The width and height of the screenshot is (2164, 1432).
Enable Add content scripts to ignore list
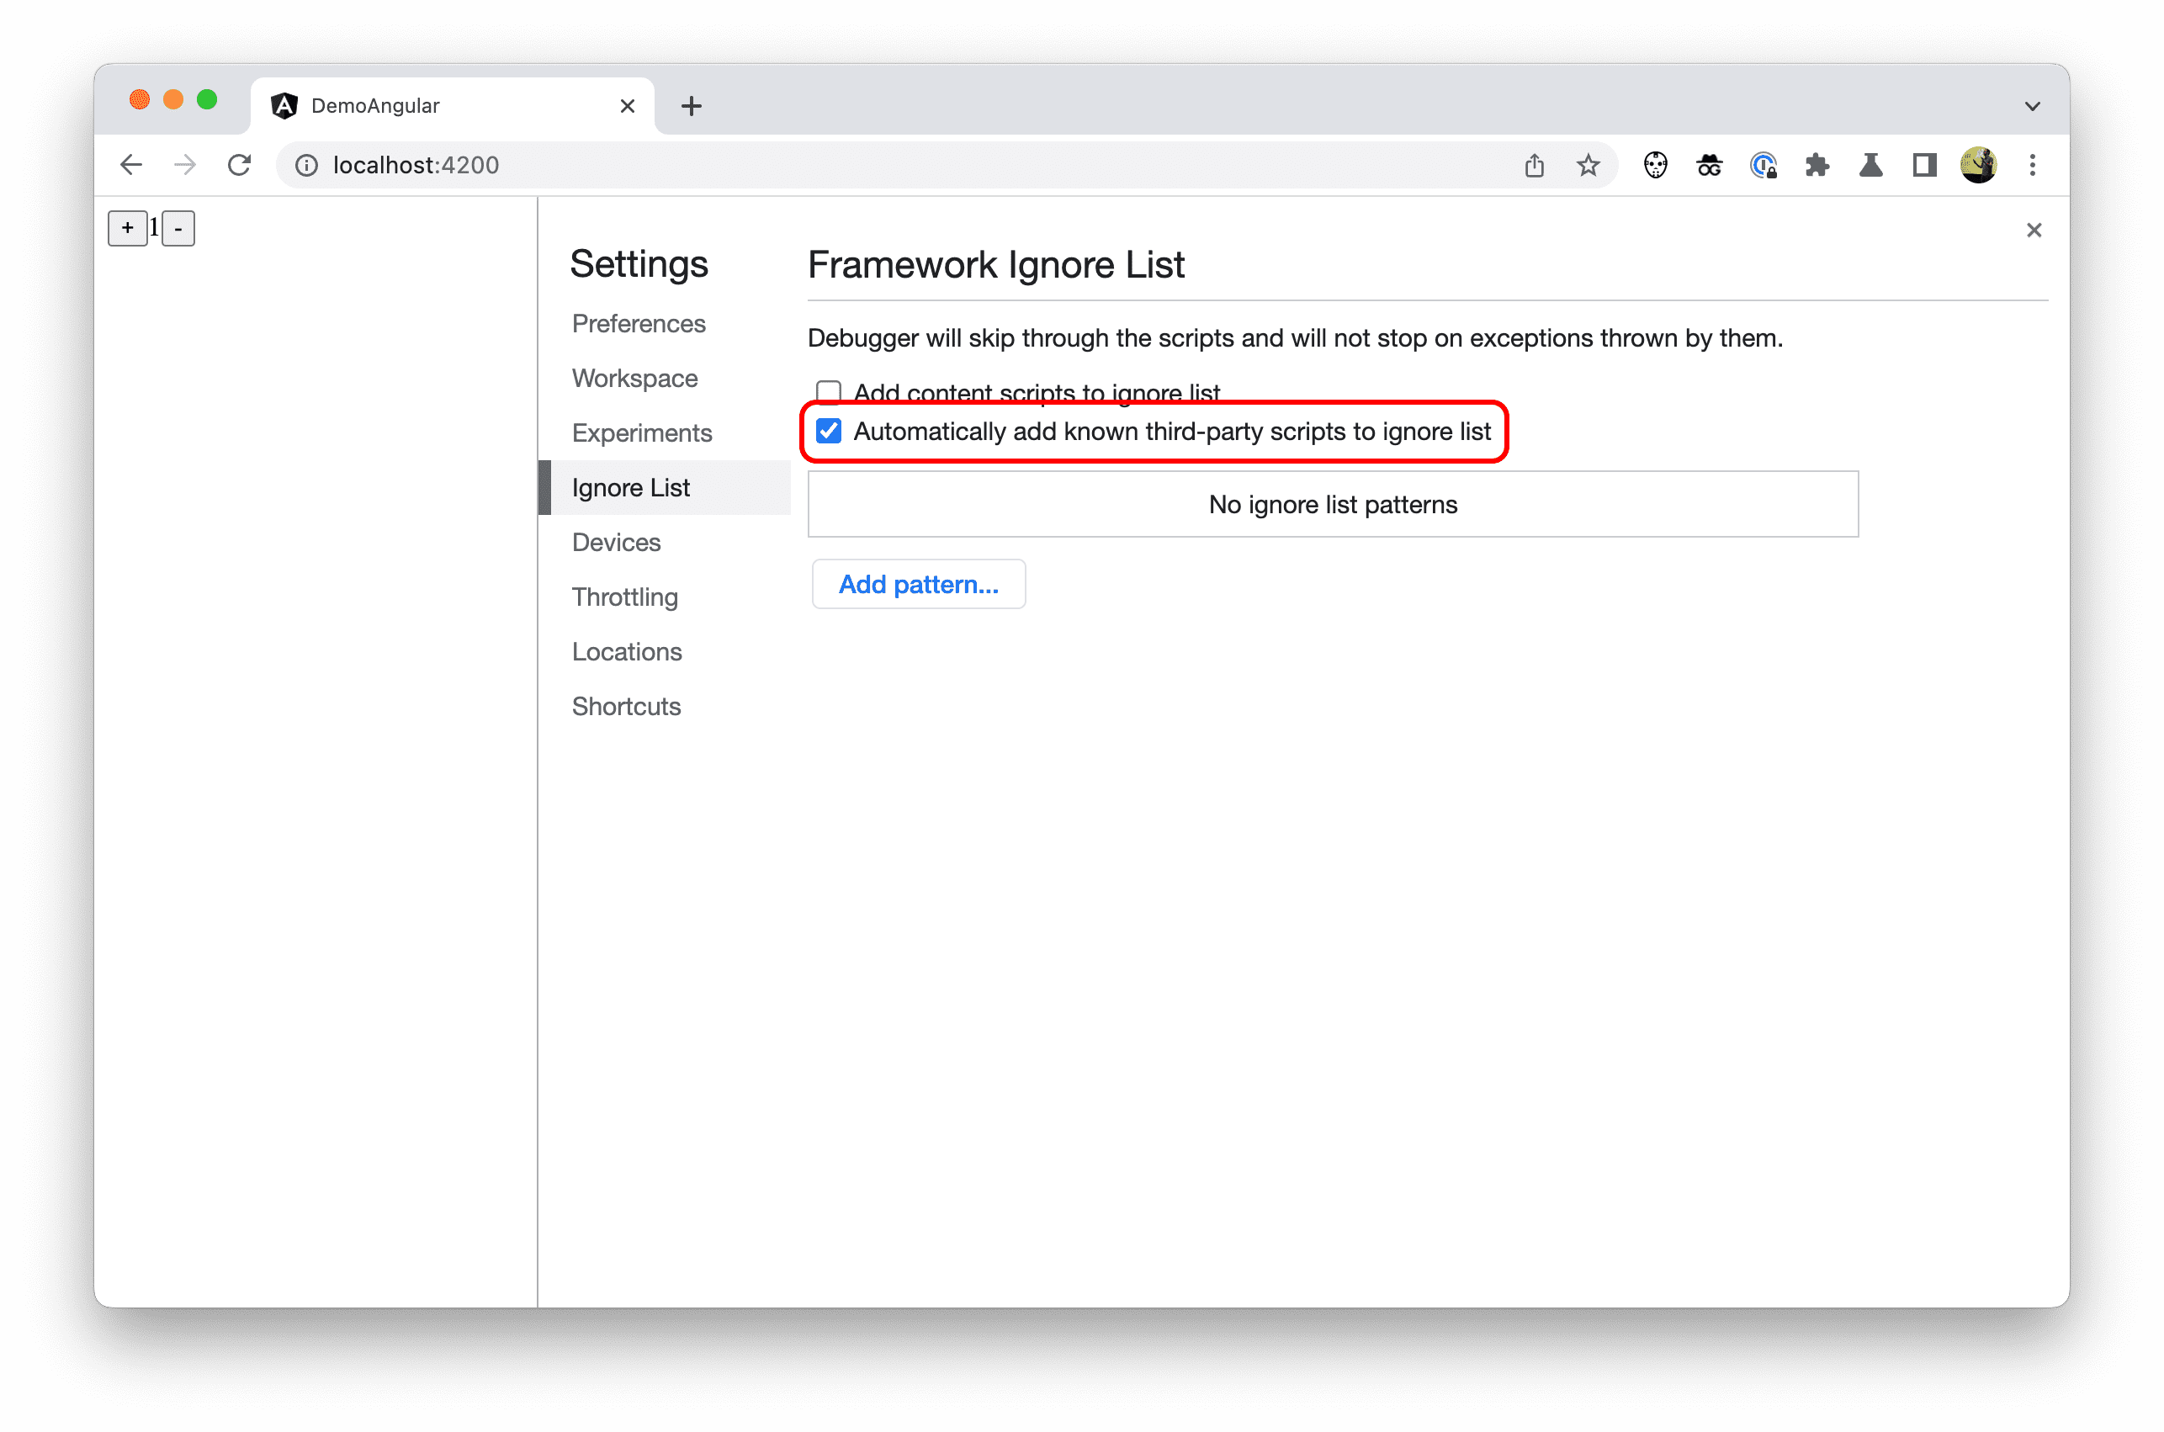[x=831, y=390]
